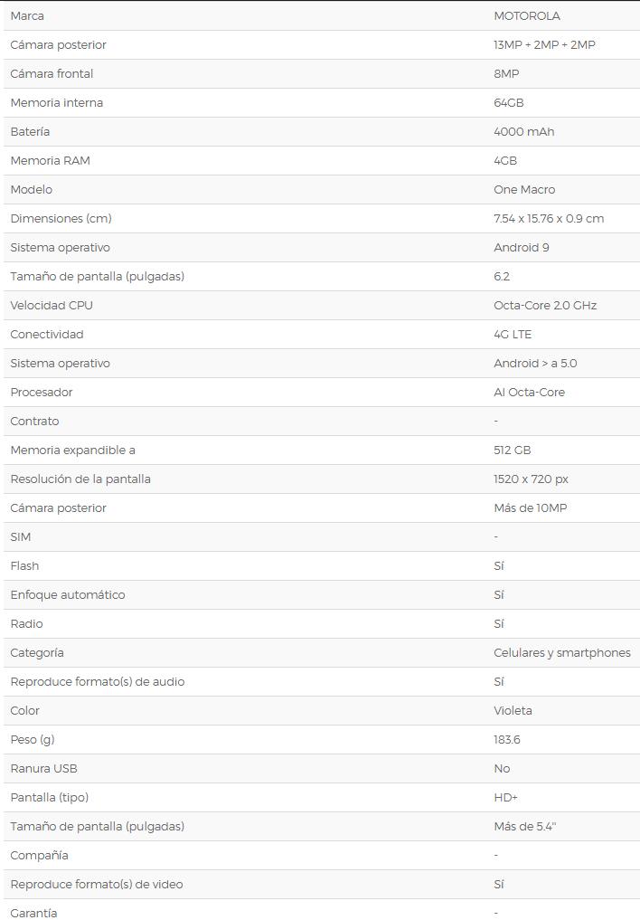Screen dimensions: 640x920
Task: Select the 4G LTE connectivity value
Action: click(513, 334)
